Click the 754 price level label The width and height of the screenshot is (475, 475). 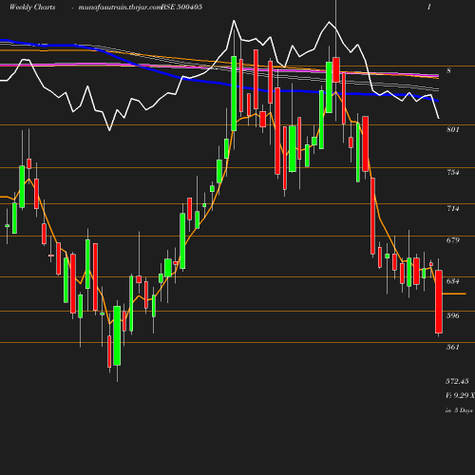452,172
